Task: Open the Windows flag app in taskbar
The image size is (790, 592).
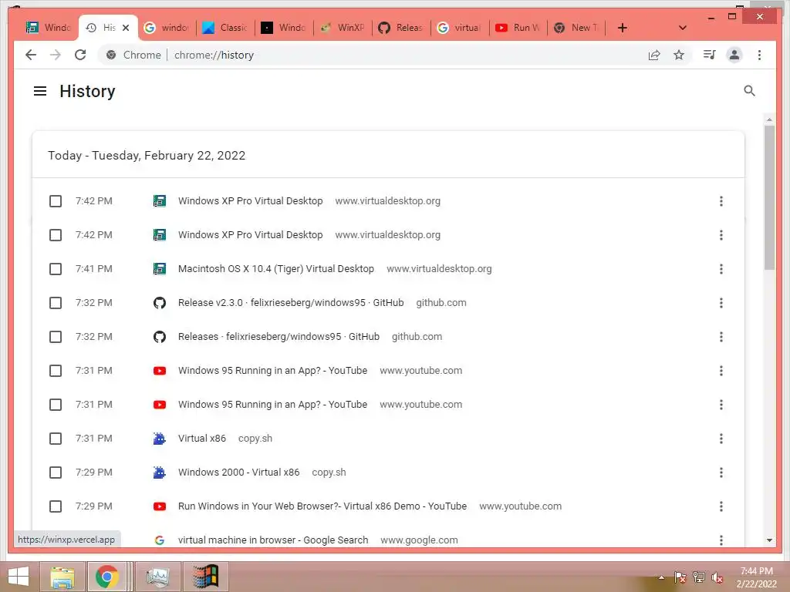Action: 205,577
